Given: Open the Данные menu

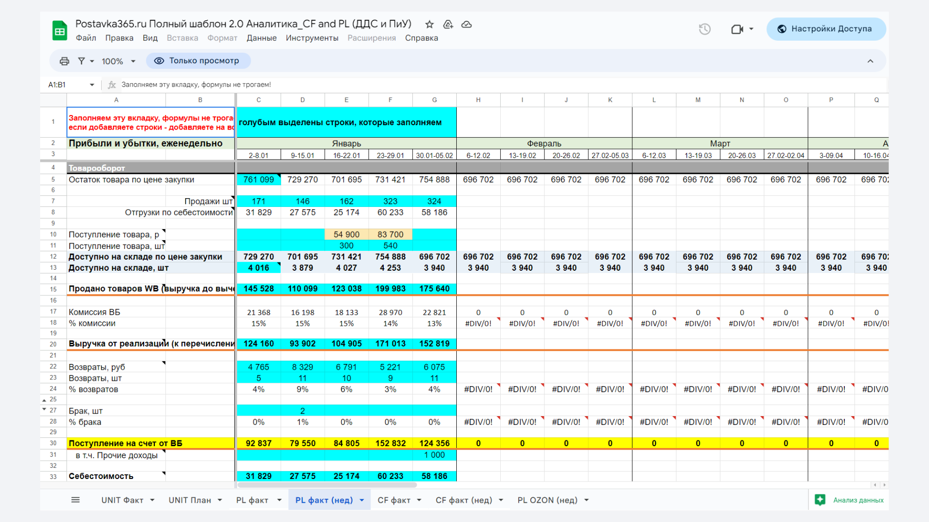Looking at the screenshot, I should (261, 38).
